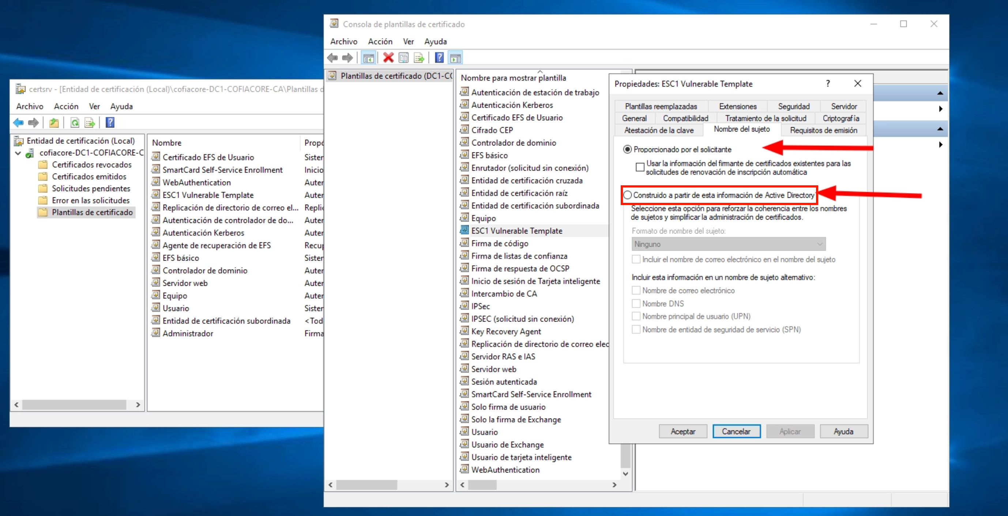Click the Consola tree pane's horizontal scrollbar thumb
The height and width of the screenshot is (516, 1008).
point(366,485)
